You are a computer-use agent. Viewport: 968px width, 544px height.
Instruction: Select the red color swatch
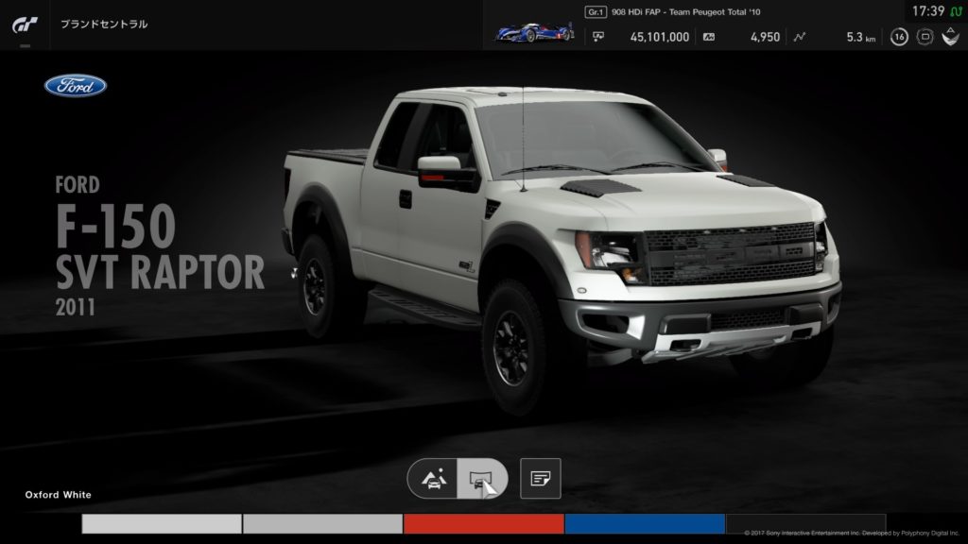click(483, 523)
